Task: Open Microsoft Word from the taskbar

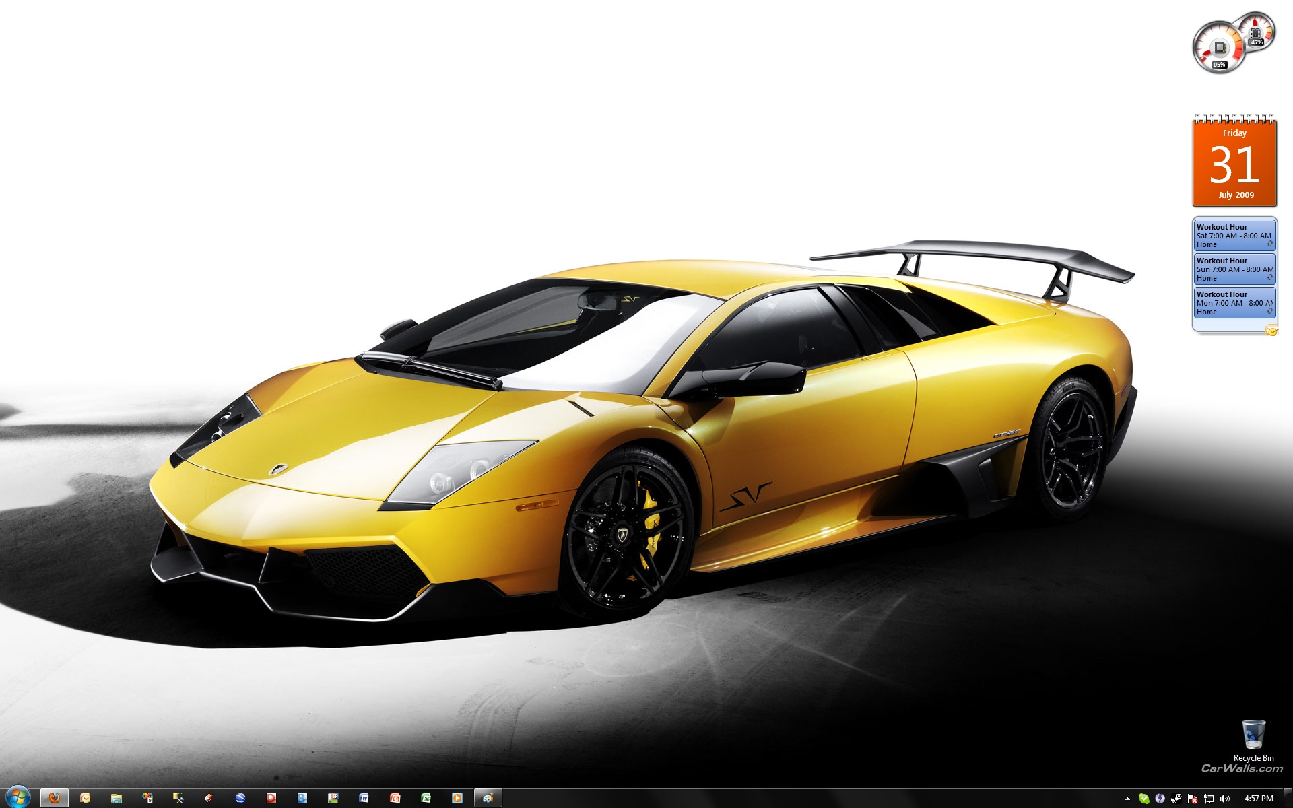Action: [364, 798]
